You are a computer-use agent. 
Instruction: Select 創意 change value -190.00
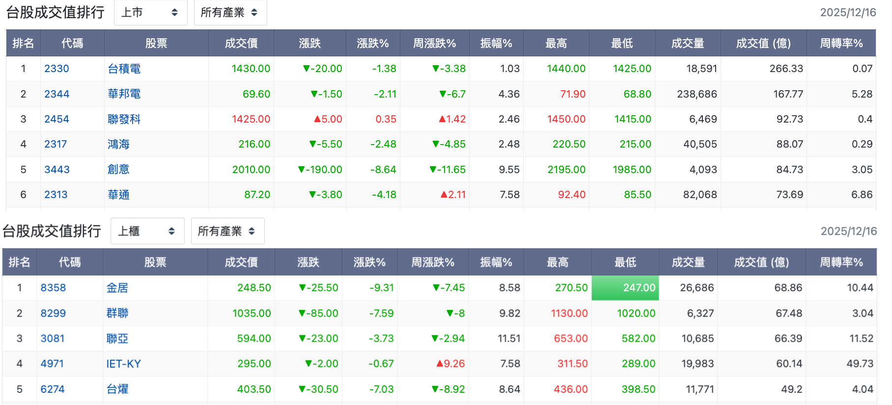coord(320,170)
